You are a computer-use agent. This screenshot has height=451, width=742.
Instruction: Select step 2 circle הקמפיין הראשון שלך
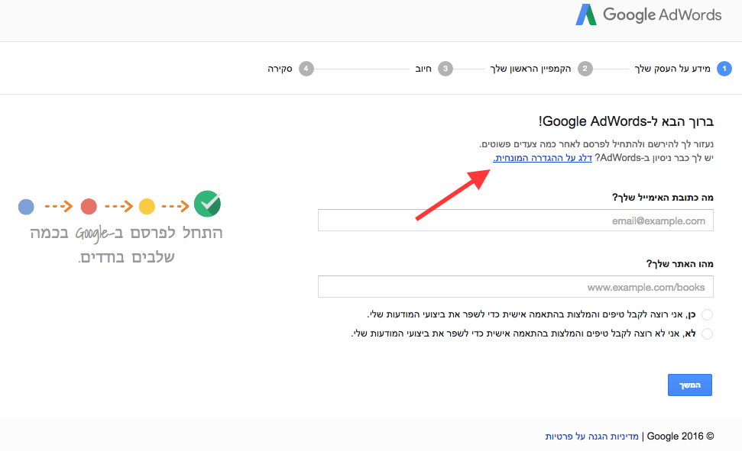(585, 69)
